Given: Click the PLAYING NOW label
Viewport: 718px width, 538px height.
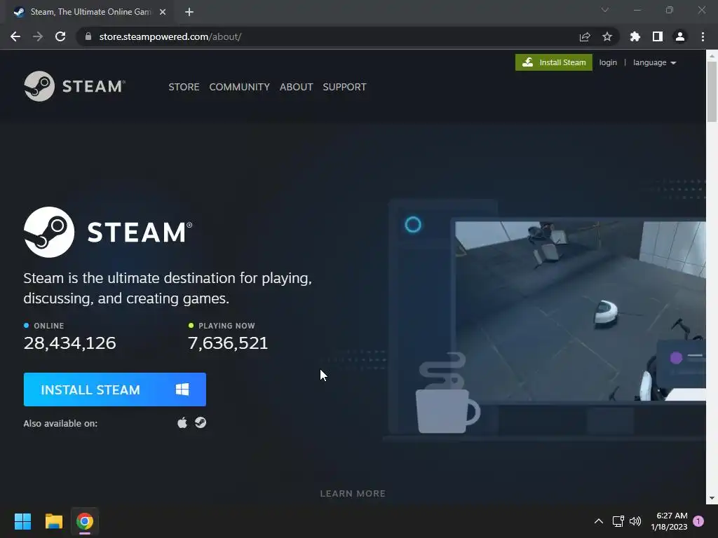Looking at the screenshot, I should click(x=226, y=326).
